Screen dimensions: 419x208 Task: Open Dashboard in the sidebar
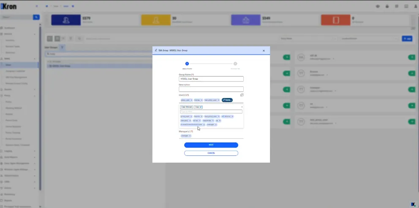coord(10,28)
